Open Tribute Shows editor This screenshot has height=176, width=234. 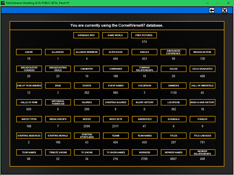click(x=58, y=152)
